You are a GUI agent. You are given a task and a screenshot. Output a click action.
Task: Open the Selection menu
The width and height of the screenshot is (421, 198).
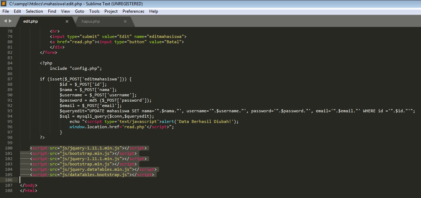click(34, 11)
